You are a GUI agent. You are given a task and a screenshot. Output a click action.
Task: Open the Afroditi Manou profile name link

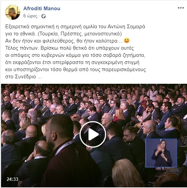tap(42, 9)
